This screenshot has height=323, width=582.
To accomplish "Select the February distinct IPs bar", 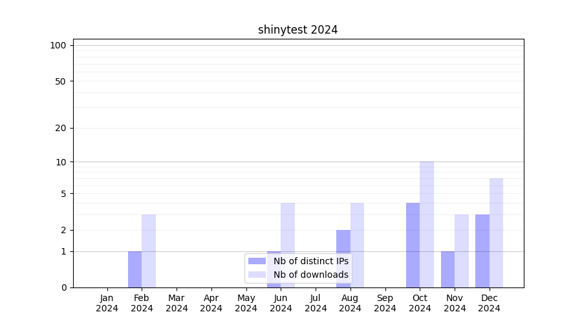I will coord(135,269).
